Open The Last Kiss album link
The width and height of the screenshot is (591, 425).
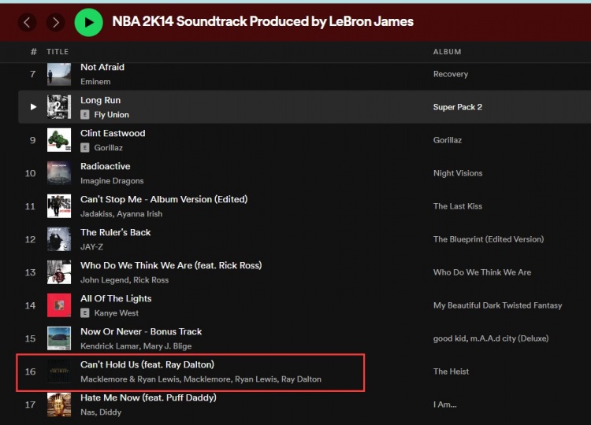[458, 206]
